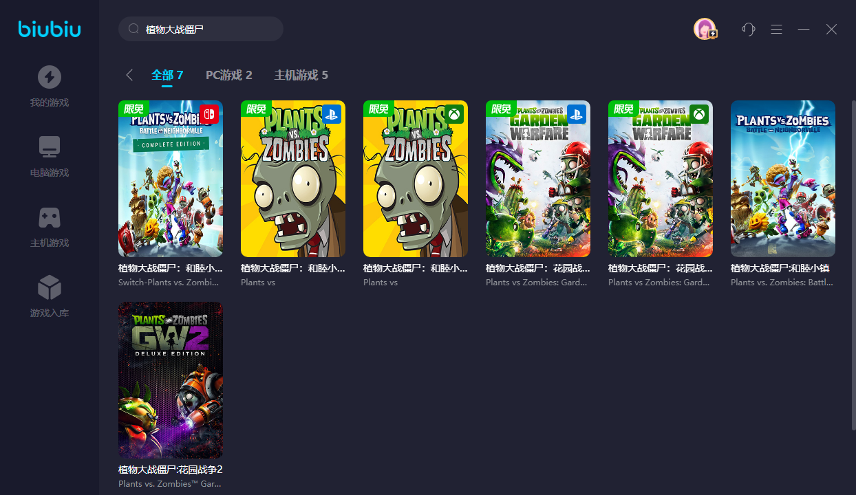Click the biubiu logo

click(x=50, y=29)
